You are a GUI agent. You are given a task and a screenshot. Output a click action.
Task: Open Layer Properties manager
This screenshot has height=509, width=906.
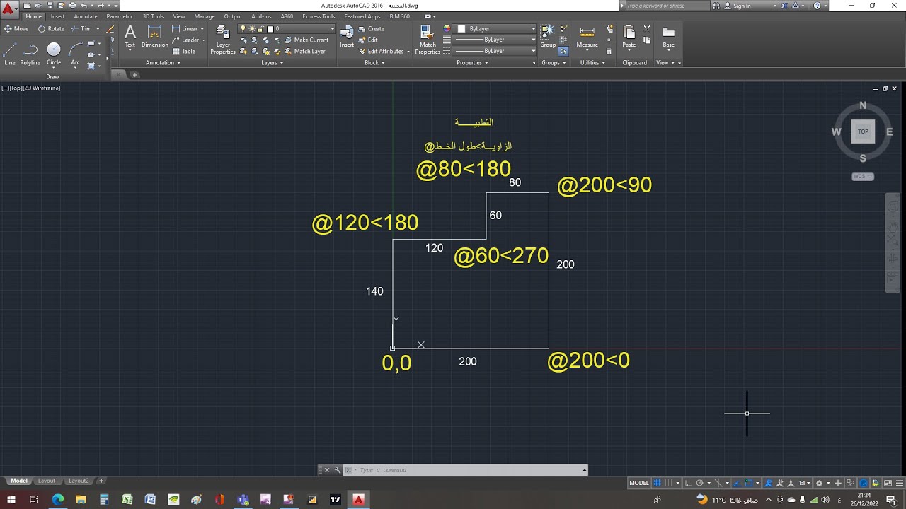pyautogui.click(x=223, y=40)
